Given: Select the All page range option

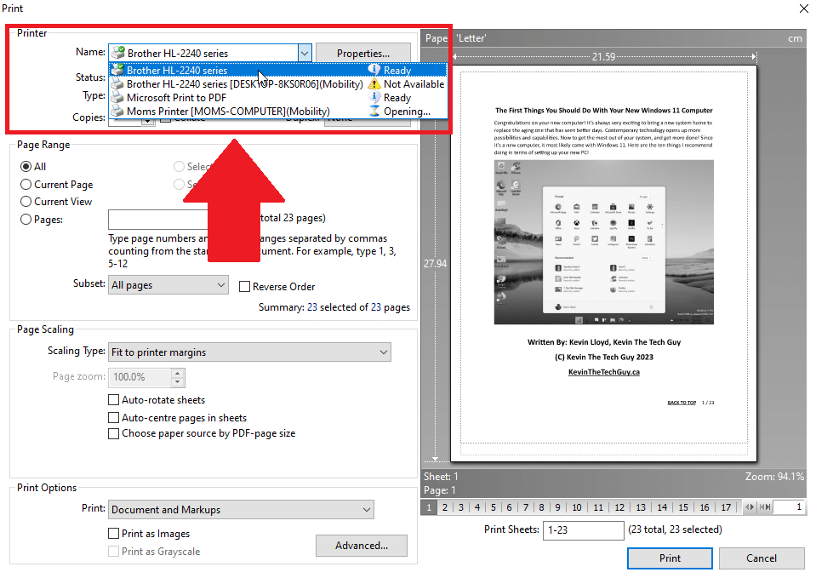Looking at the screenshot, I should (26, 167).
